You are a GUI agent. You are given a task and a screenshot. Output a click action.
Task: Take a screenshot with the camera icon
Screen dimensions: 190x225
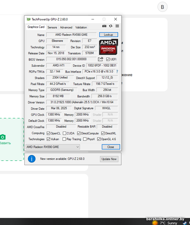(104, 26)
